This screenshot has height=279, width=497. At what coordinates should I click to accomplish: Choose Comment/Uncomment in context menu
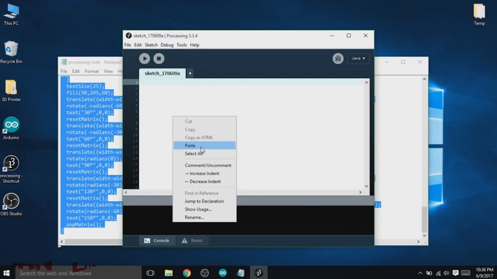tap(205, 165)
